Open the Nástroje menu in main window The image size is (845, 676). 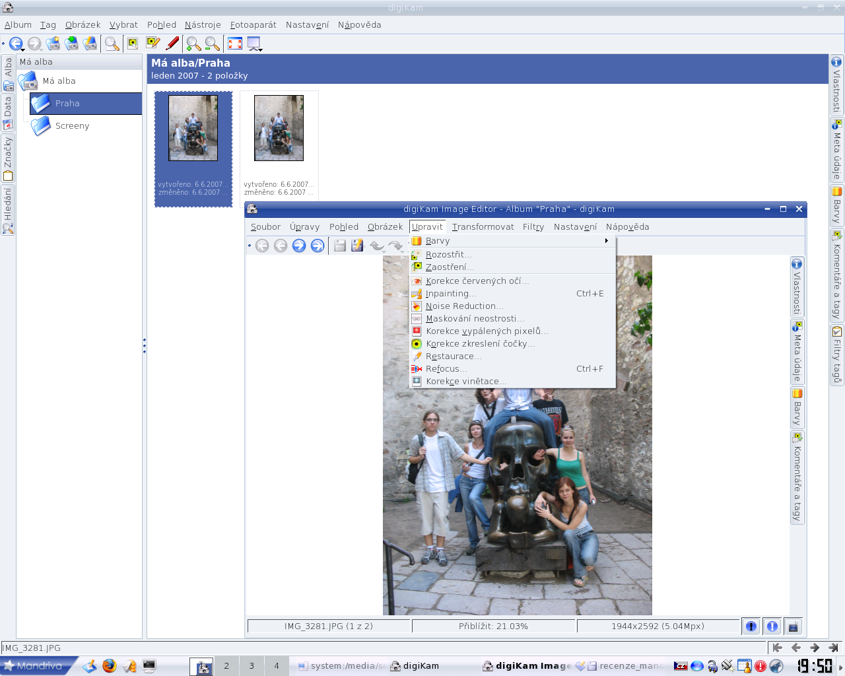coord(203,25)
